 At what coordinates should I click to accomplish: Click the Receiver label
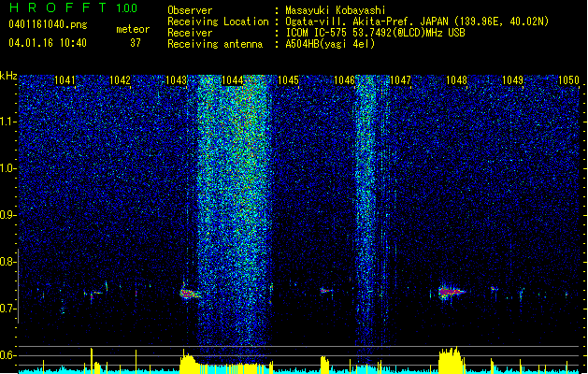pyautogui.click(x=190, y=33)
